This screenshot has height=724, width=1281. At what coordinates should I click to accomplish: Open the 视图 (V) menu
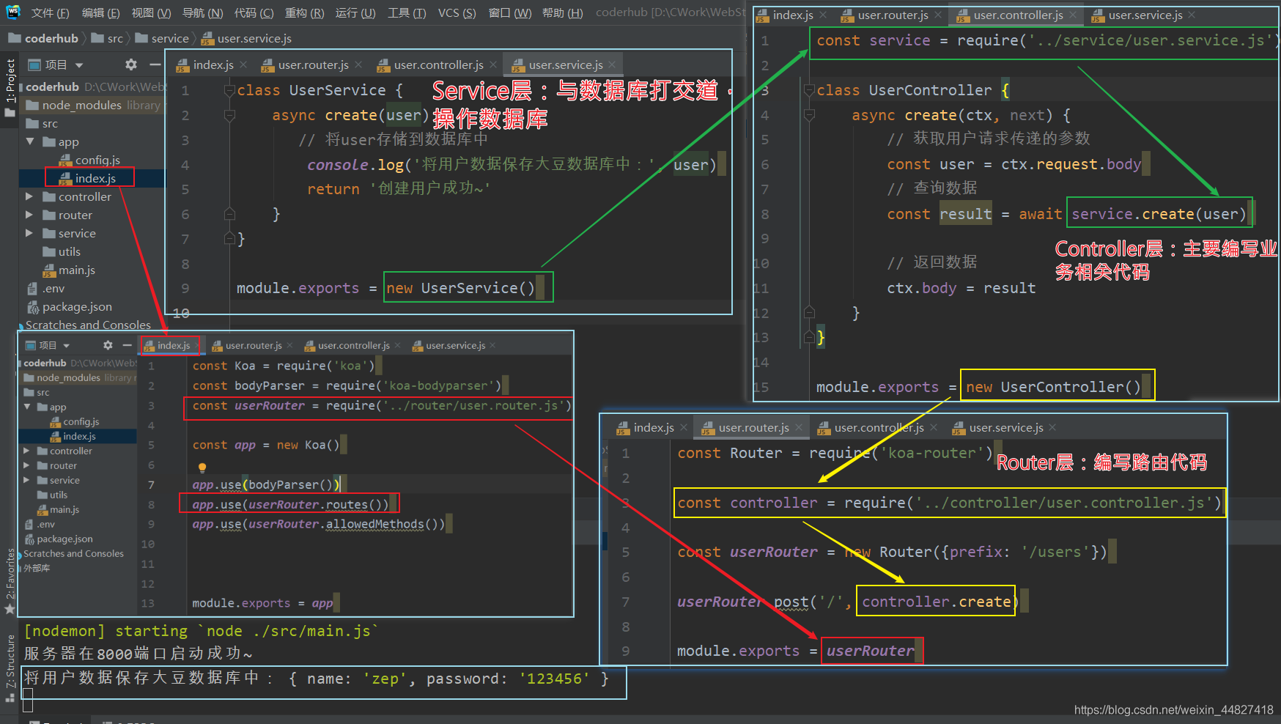pyautogui.click(x=151, y=13)
